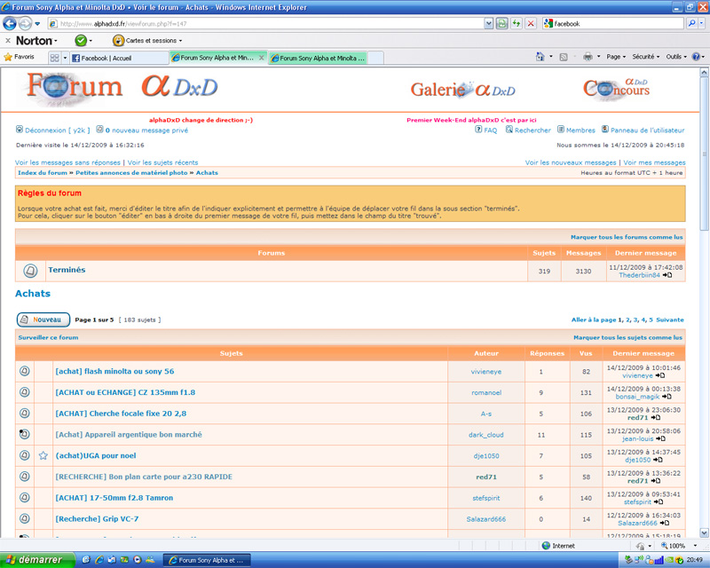Screen dimensions: 710x568
Task: Click the Nouveau new topic button
Action: click(43, 319)
